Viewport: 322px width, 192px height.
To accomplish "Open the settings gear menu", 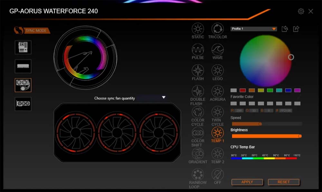I will (301, 11).
